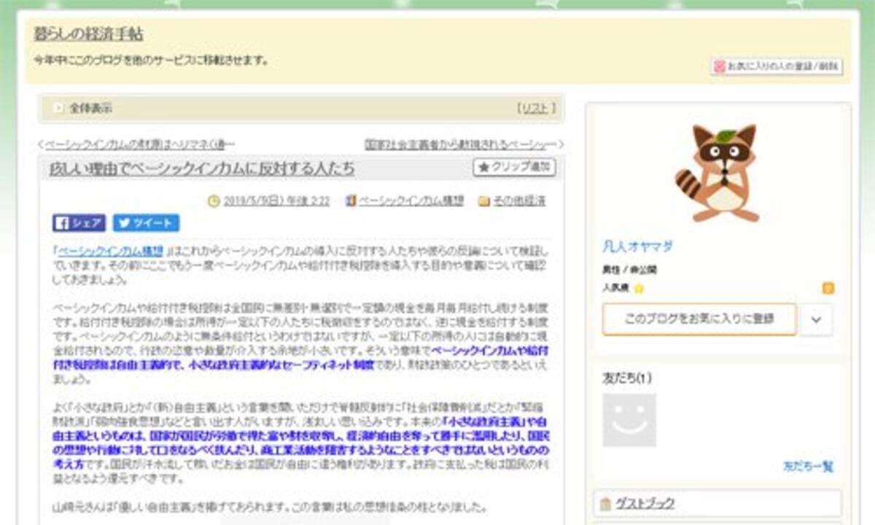Click お気に入りの人の登録/削除 button

point(777,66)
